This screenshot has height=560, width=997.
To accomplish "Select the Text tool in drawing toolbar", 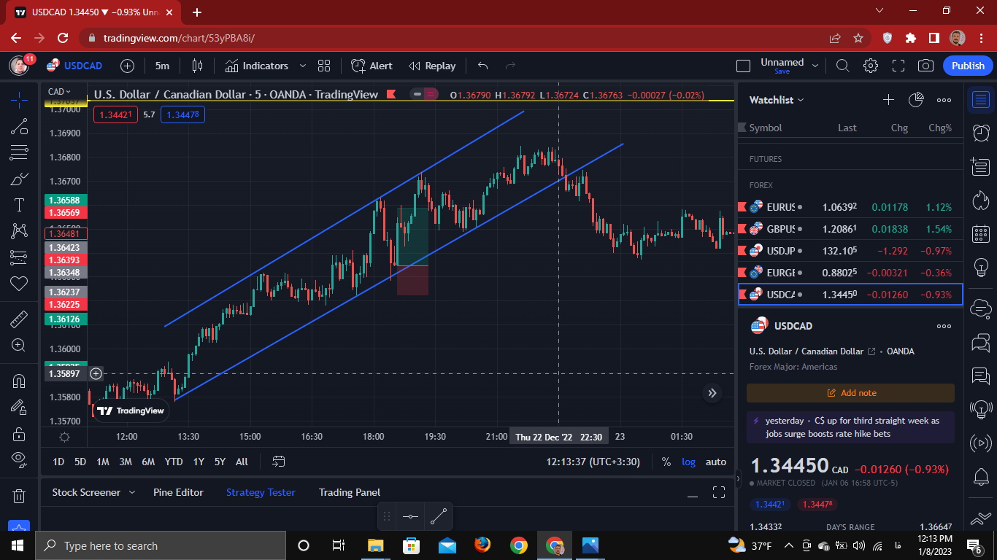I will (x=19, y=205).
